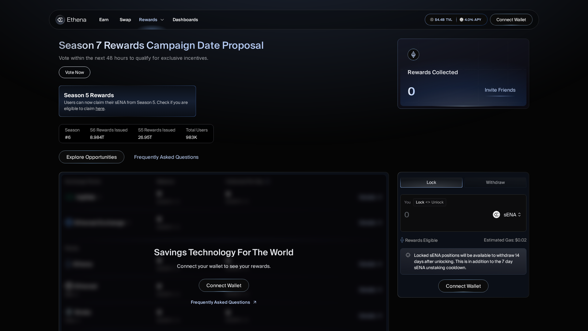The height and width of the screenshot is (331, 588).
Task: Toggle the Lock <> Unlock switch
Action: click(430, 202)
